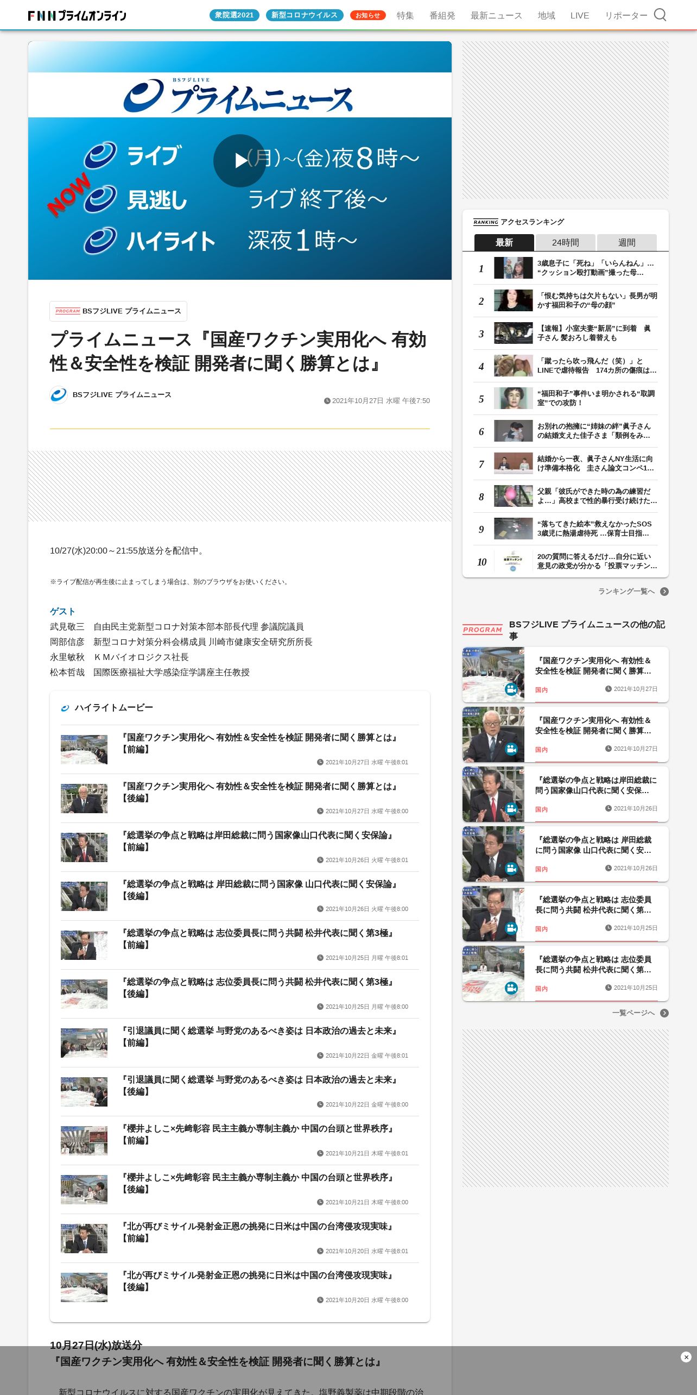The width and height of the screenshot is (697, 1395).
Task: Open first sidebar card 総選挙の争点と戦略 10月26日
Action: pos(565,794)
